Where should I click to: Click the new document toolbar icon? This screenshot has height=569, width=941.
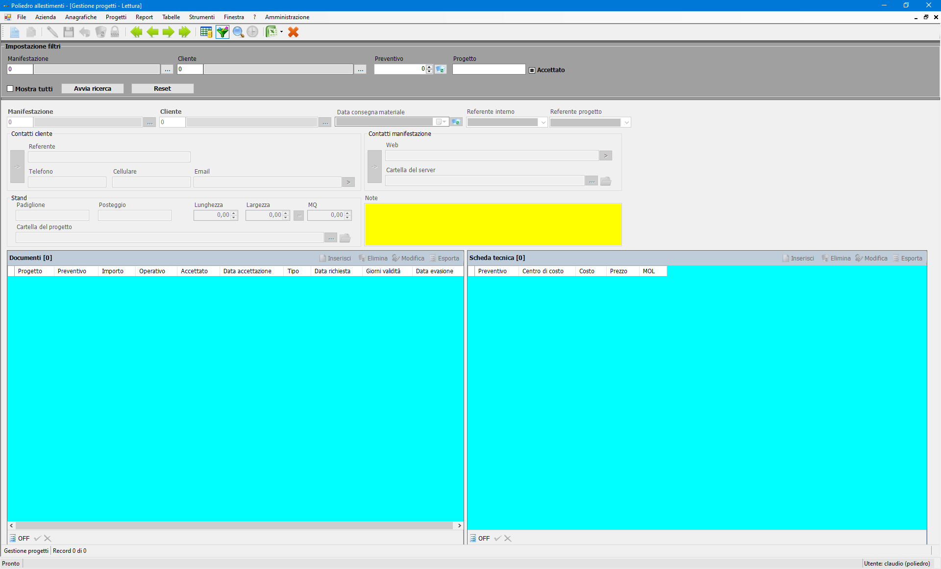coord(14,32)
